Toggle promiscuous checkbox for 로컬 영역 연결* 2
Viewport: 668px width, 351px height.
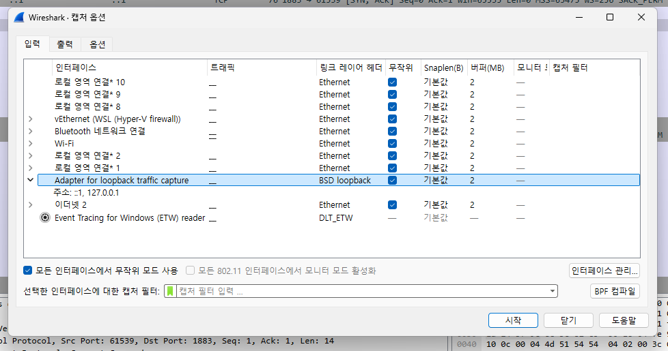tap(392, 156)
